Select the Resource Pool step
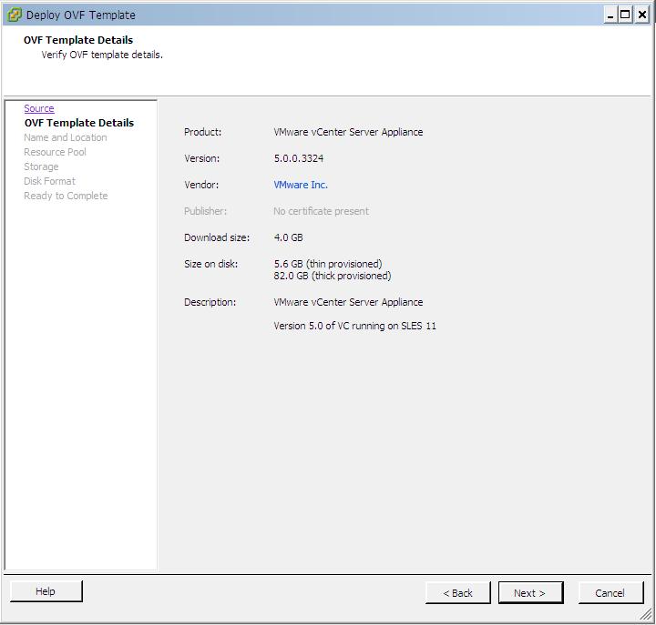This screenshot has width=656, height=625. [55, 152]
